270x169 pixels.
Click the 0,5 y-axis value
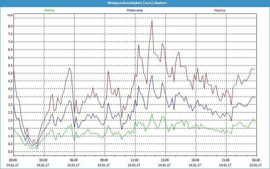click(x=10, y=144)
